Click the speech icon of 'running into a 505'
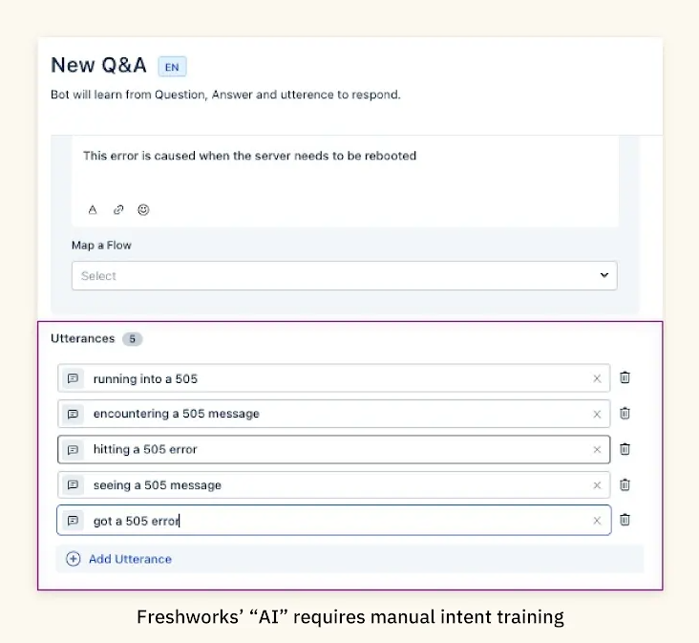This screenshot has width=699, height=643. pos(73,378)
